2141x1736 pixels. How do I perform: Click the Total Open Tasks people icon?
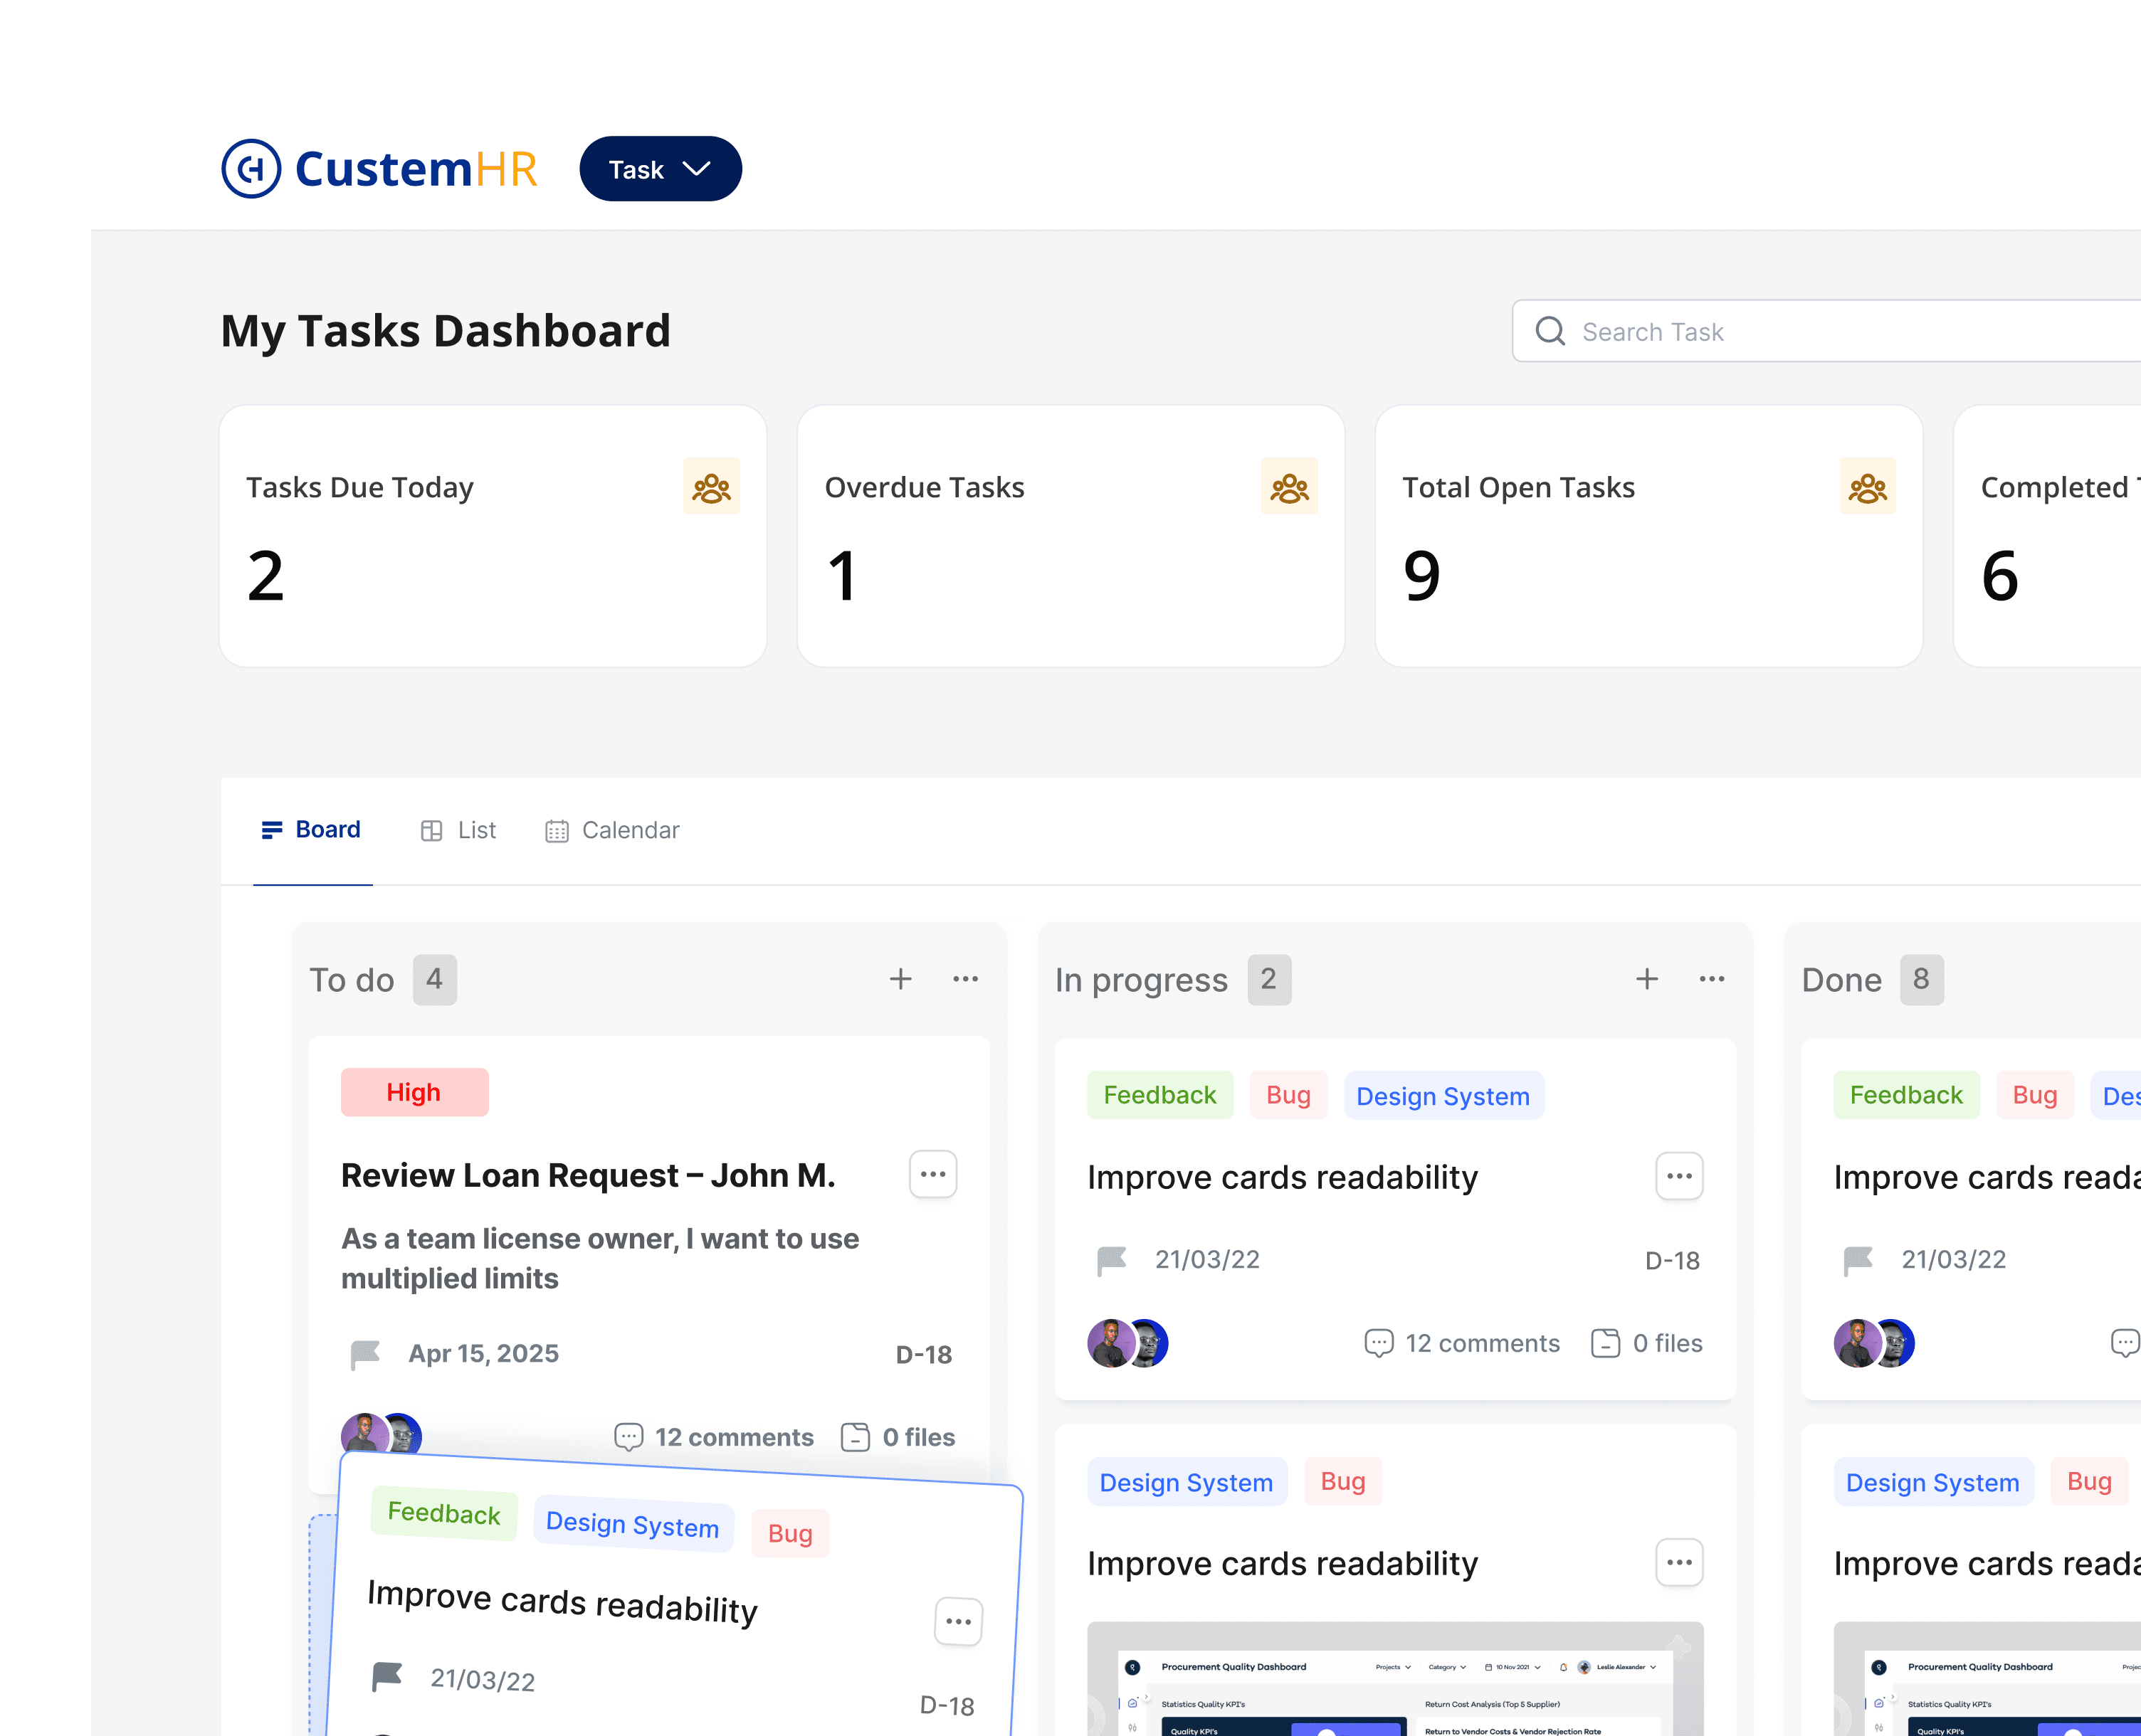[x=1867, y=487]
